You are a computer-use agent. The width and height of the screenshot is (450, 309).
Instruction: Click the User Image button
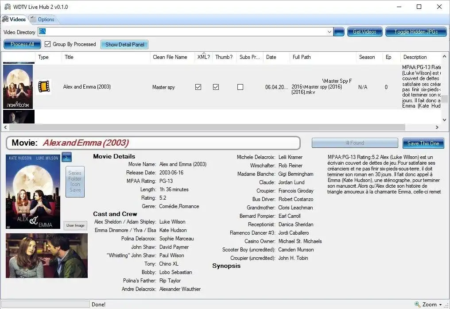75,225
